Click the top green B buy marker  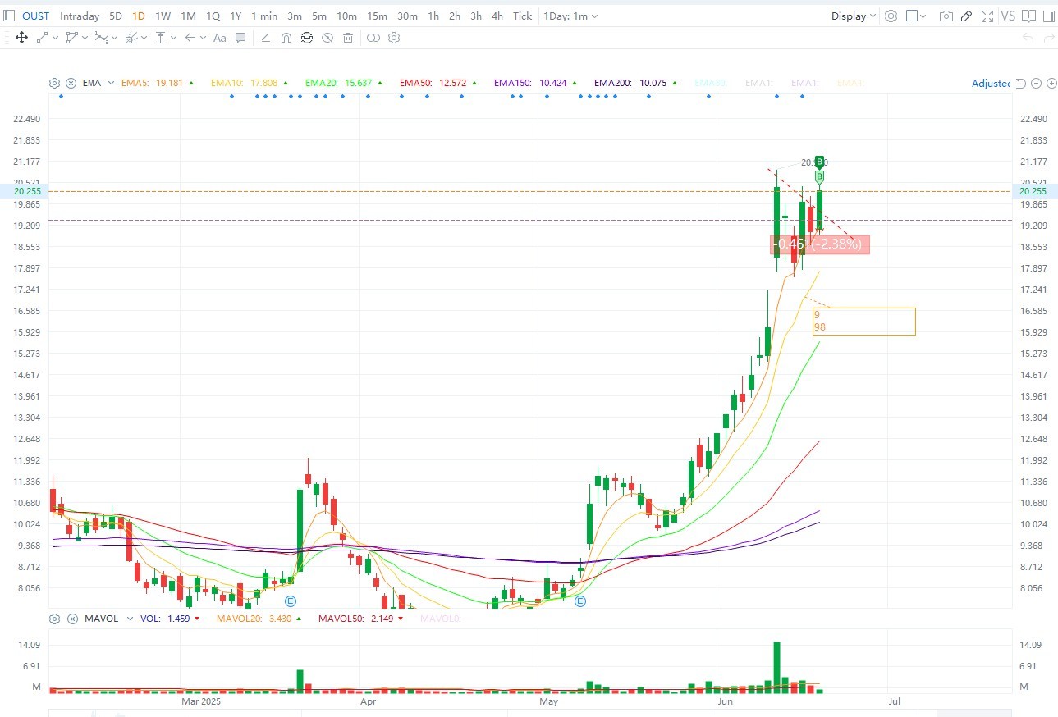(819, 162)
